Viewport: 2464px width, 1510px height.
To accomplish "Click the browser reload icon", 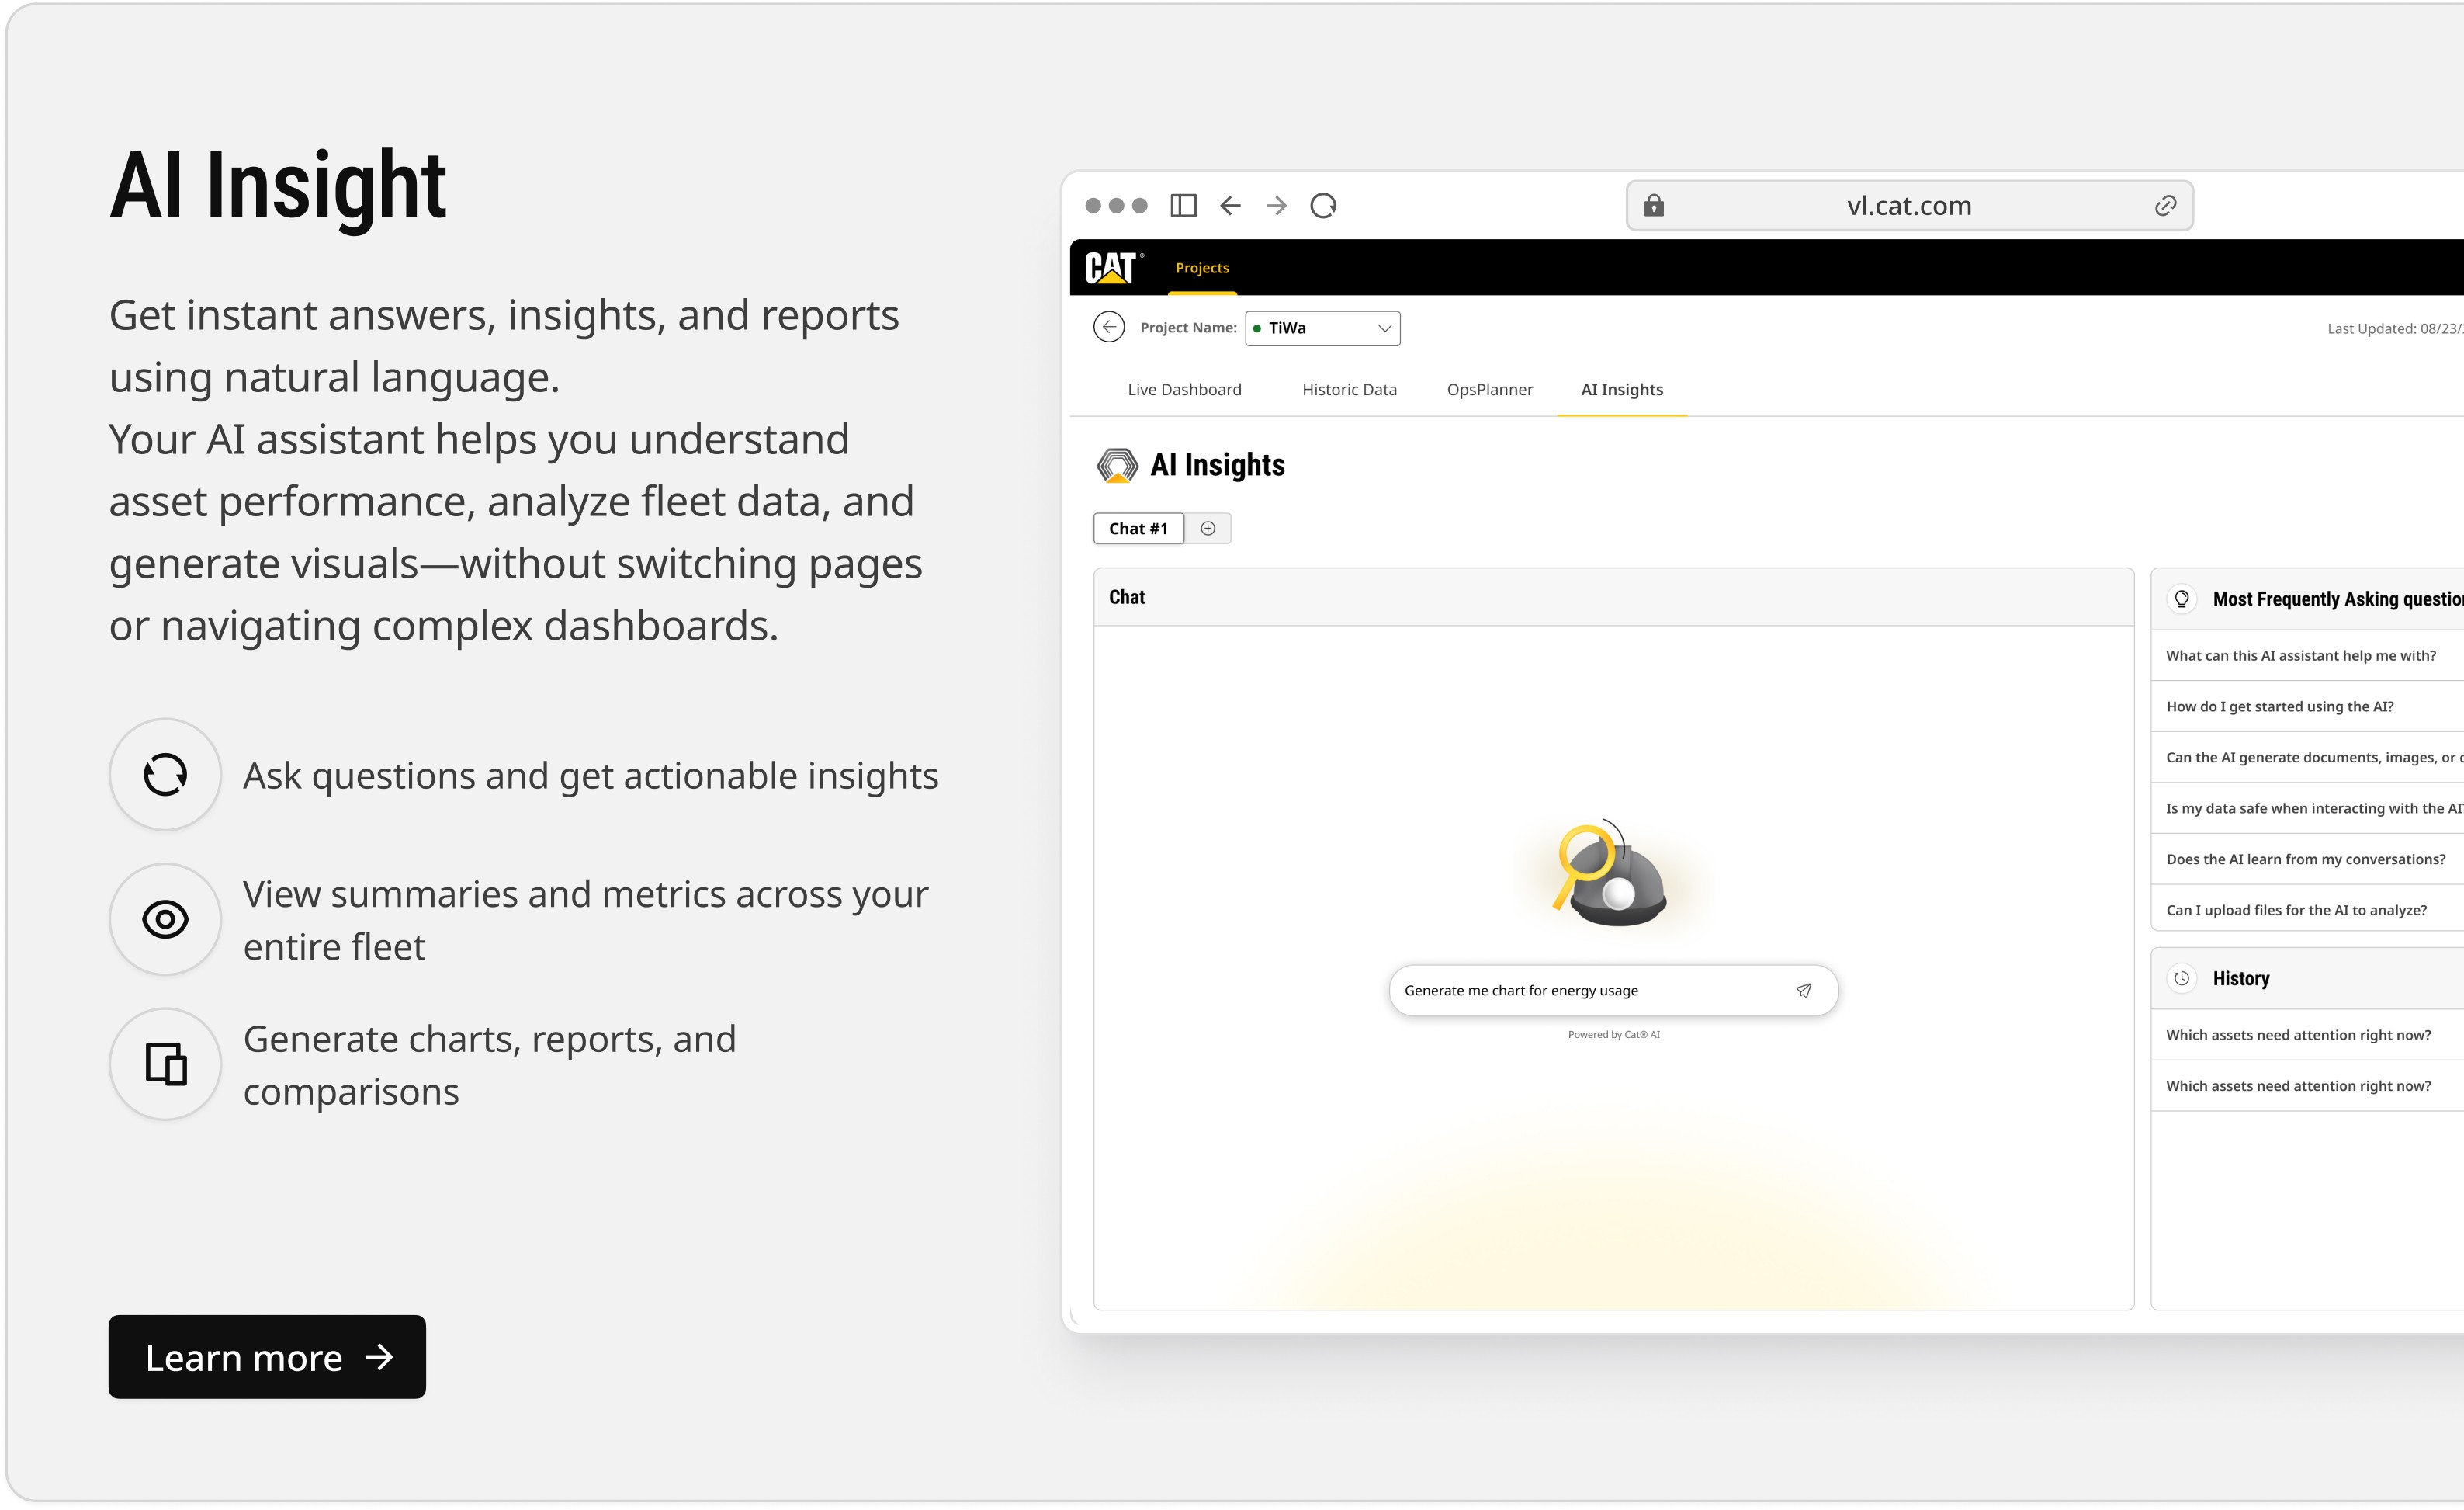I will pos(1323,205).
